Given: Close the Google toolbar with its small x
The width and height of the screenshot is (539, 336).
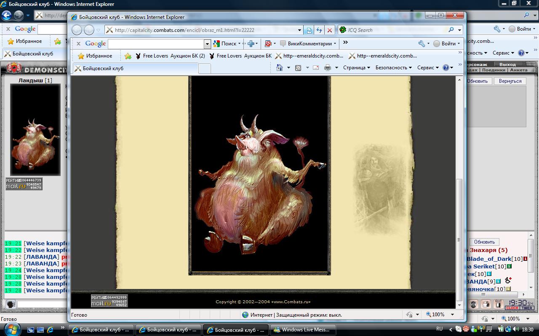Looking at the screenshot, I should 78,44.
